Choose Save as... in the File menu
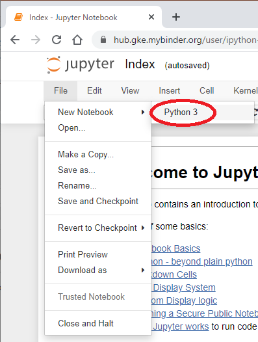Viewport: 258px width, 342px height. [98, 170]
